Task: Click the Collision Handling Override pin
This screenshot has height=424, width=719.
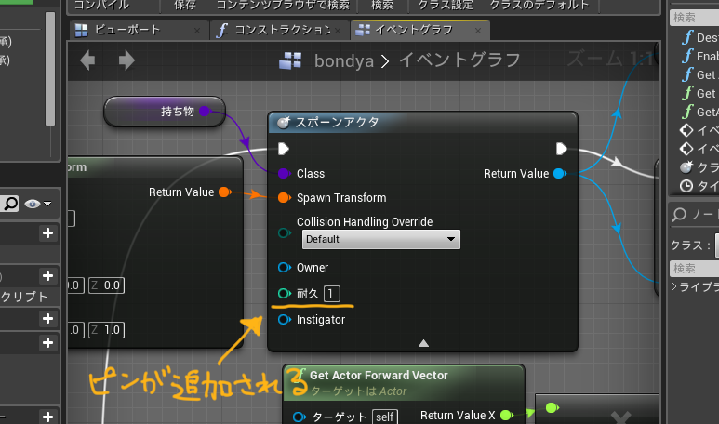Action: tap(284, 232)
